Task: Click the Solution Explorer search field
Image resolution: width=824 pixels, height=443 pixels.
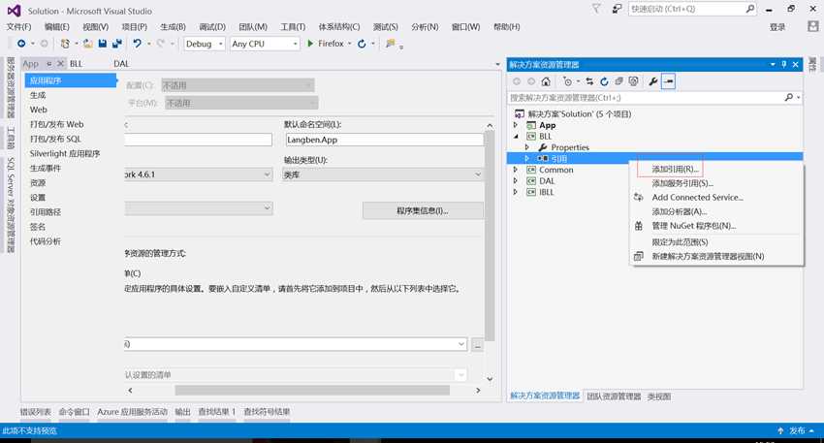Action: 646,98
